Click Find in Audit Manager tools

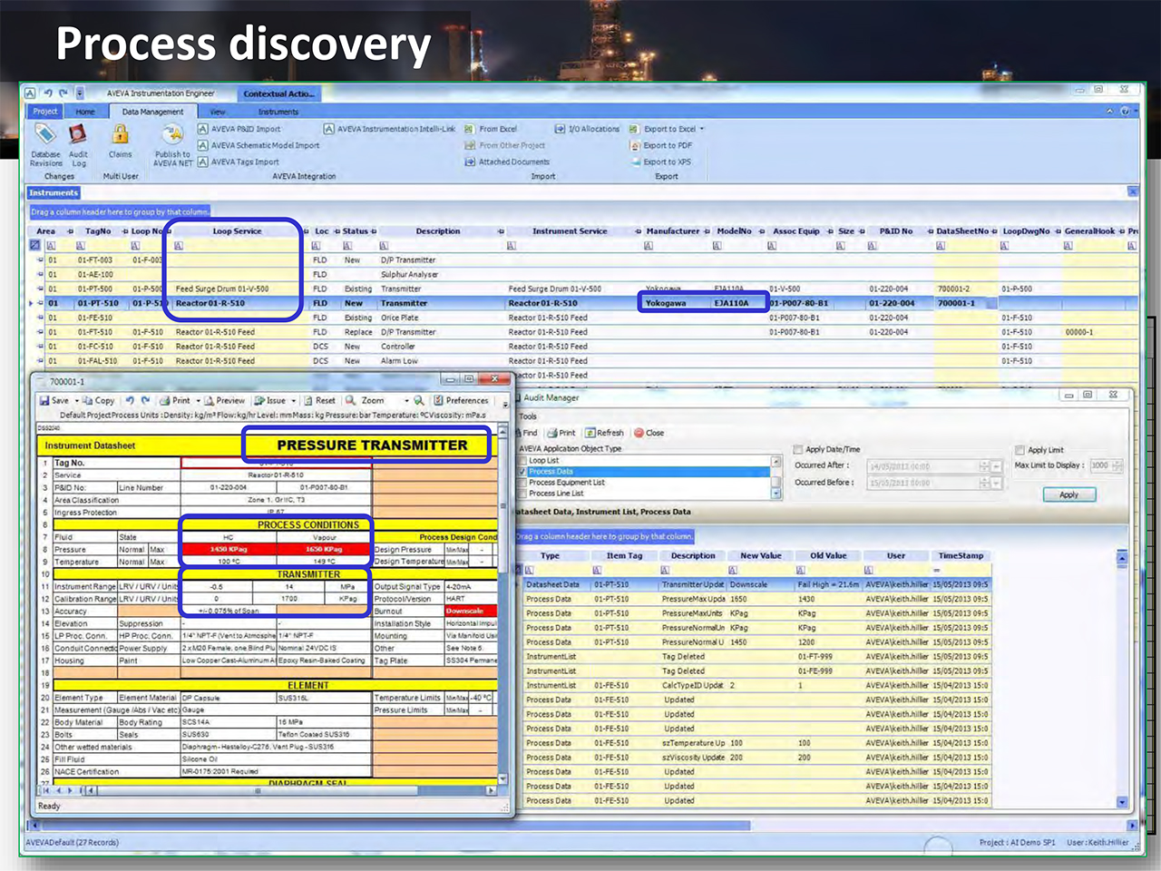pyautogui.click(x=525, y=433)
